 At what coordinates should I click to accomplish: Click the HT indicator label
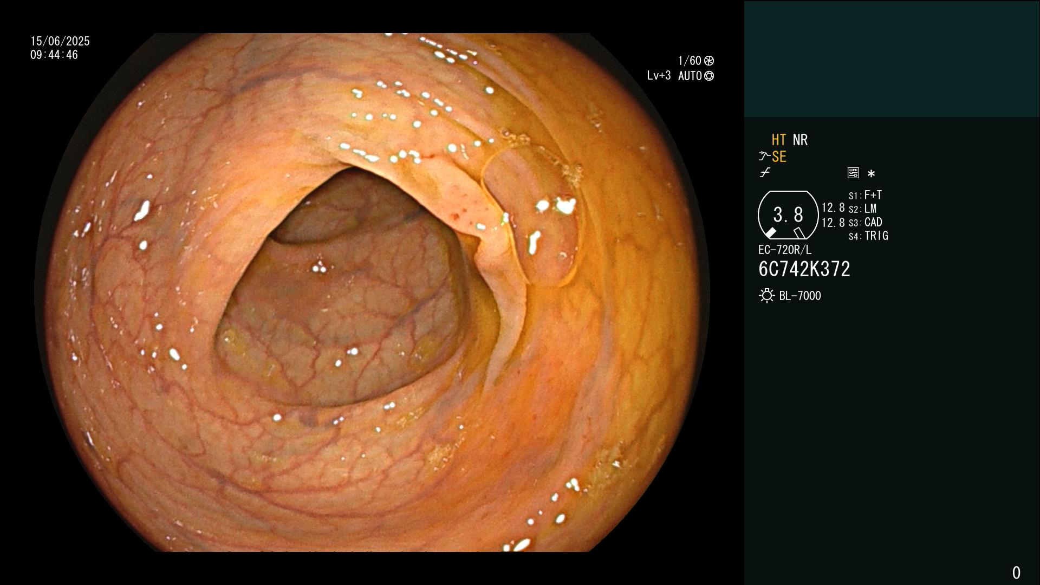click(x=778, y=140)
